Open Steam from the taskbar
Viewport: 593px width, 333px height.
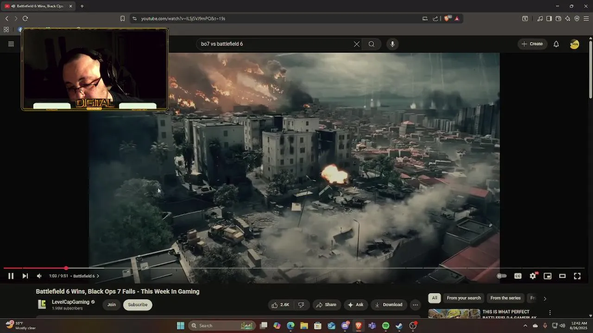point(399,326)
